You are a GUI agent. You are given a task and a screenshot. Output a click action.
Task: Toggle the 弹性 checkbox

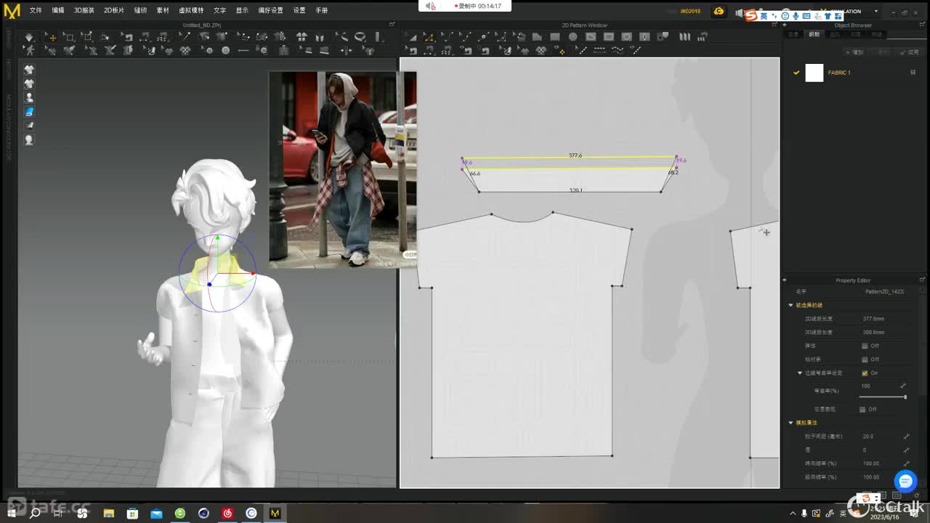(865, 346)
